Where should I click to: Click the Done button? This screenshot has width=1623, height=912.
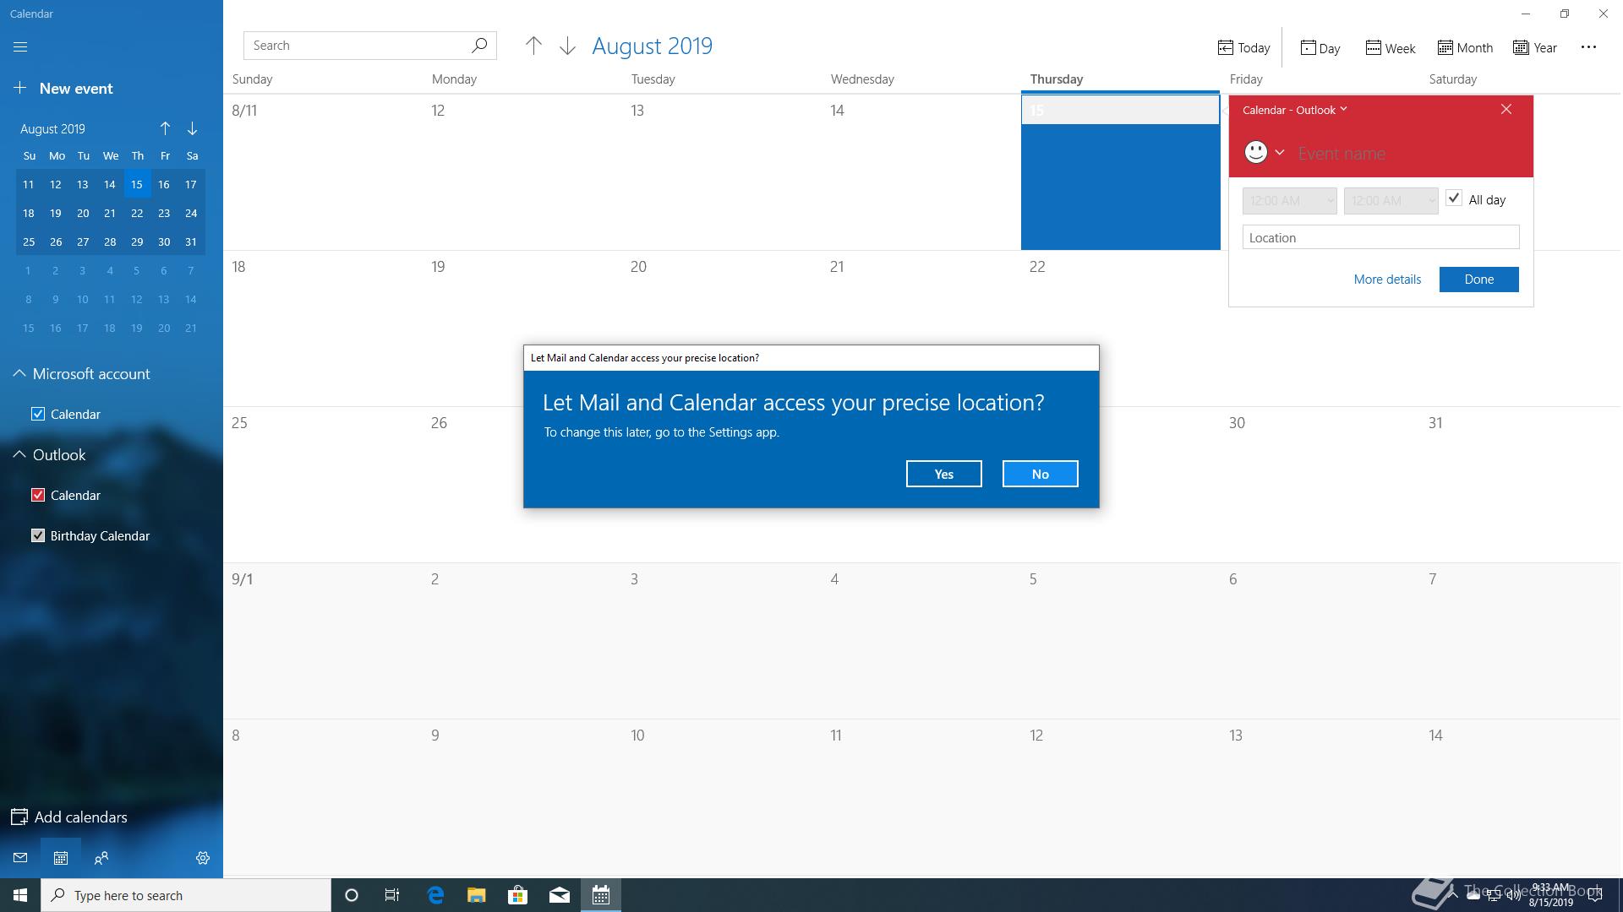coord(1479,280)
